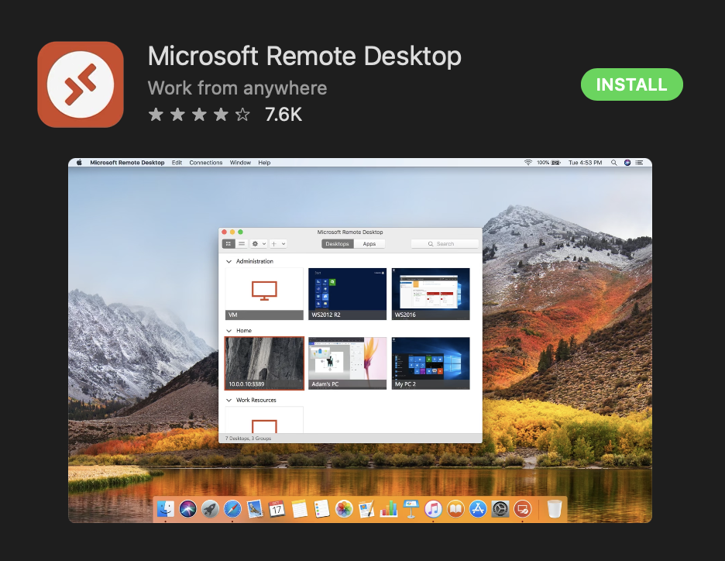This screenshot has height=561, width=725.
Task: Select the grid view icon
Action: 228,244
